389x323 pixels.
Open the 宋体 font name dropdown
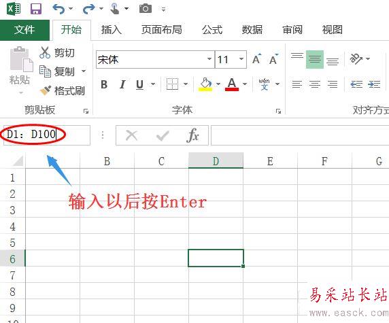(x=209, y=59)
